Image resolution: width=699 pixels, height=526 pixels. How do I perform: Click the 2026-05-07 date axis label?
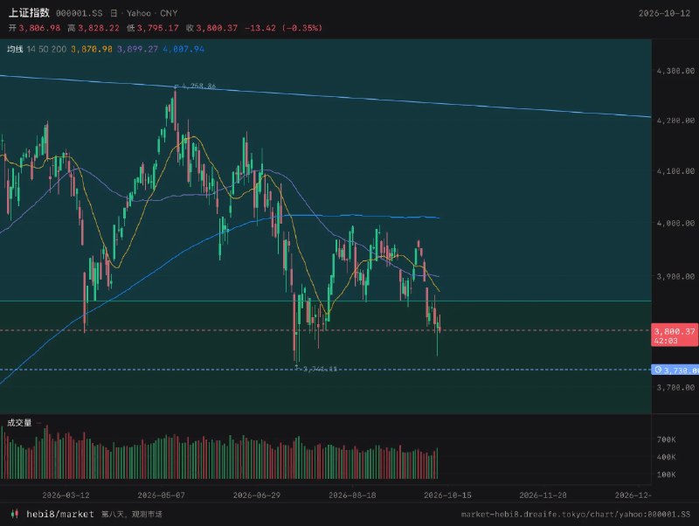point(161,495)
